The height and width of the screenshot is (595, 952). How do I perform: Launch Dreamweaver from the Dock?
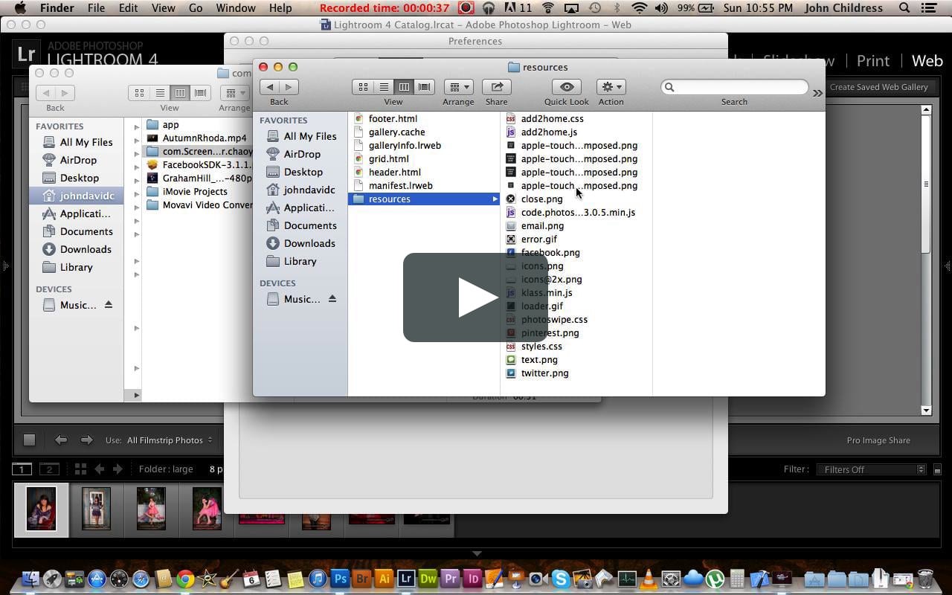pyautogui.click(x=428, y=579)
